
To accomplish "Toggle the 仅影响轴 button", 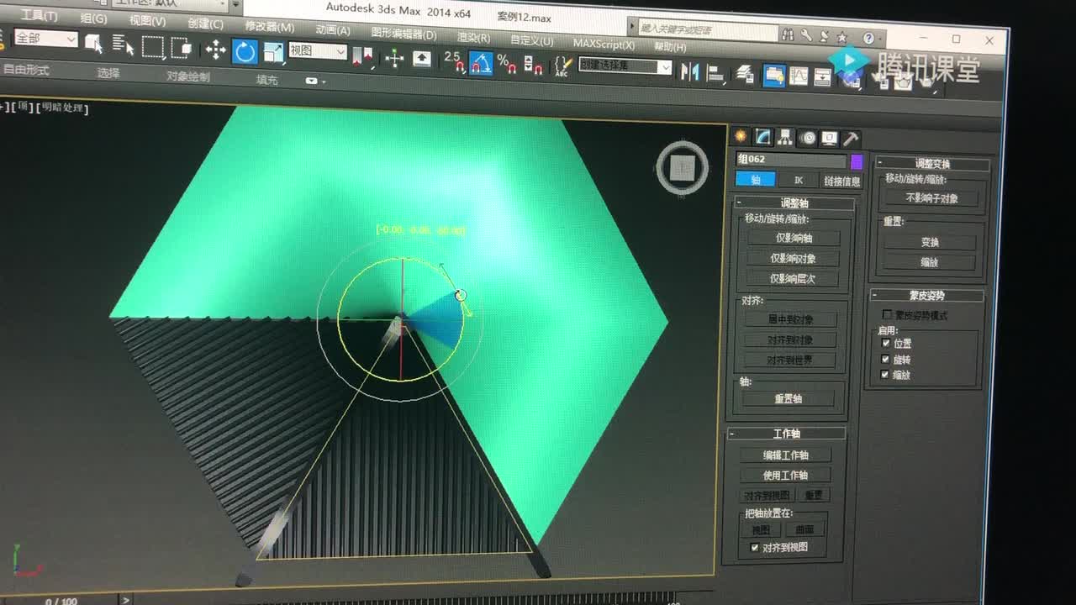I will [793, 239].
